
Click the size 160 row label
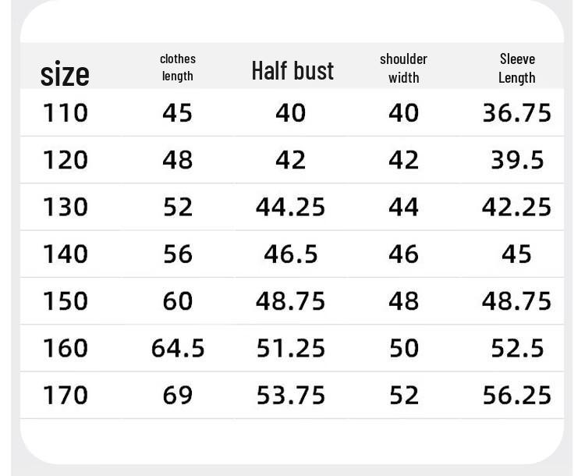[65, 348]
